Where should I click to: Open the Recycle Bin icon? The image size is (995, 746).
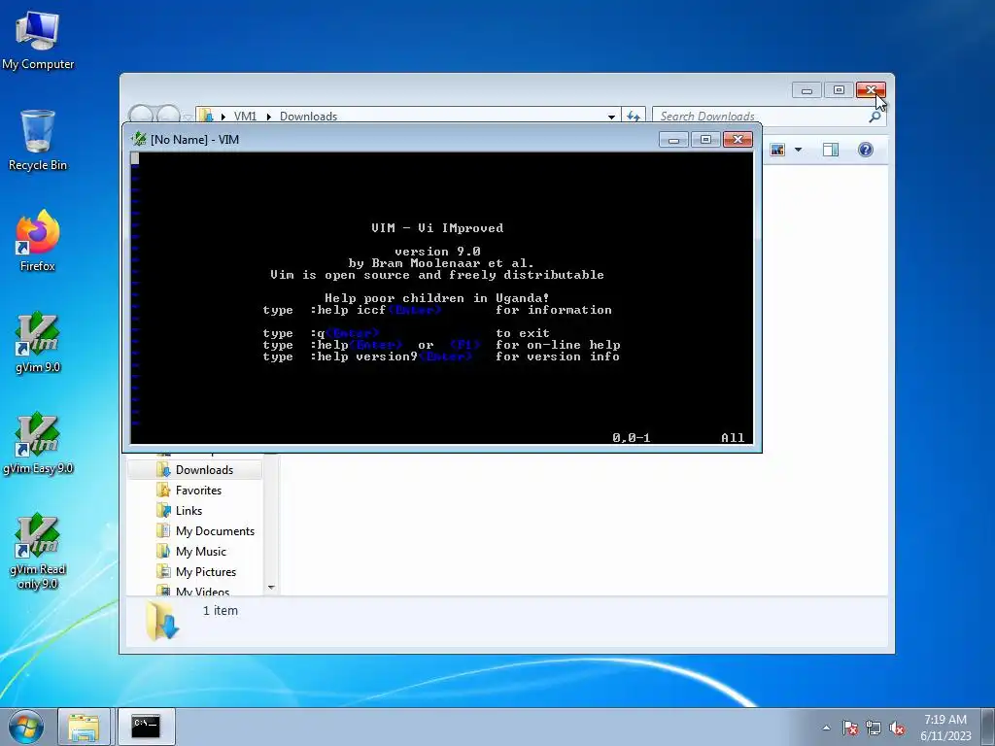point(38,140)
